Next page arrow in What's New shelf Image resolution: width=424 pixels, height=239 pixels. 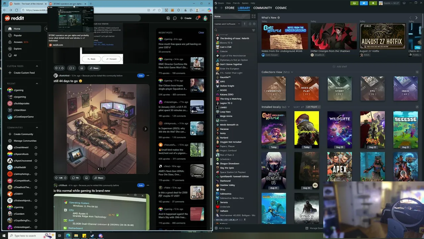point(416,18)
